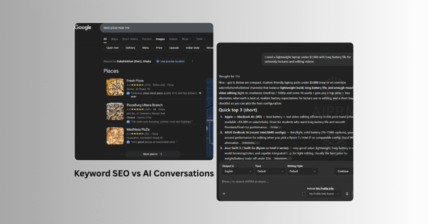
Task: Click the More places button
Action: 153,154
